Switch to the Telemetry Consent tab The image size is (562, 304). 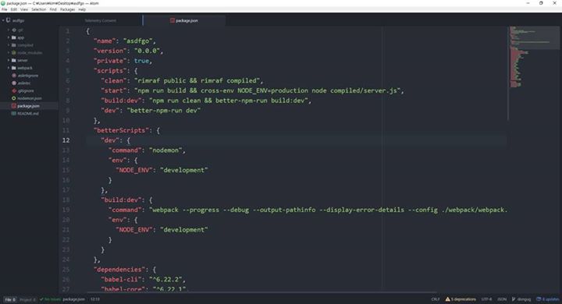(101, 20)
